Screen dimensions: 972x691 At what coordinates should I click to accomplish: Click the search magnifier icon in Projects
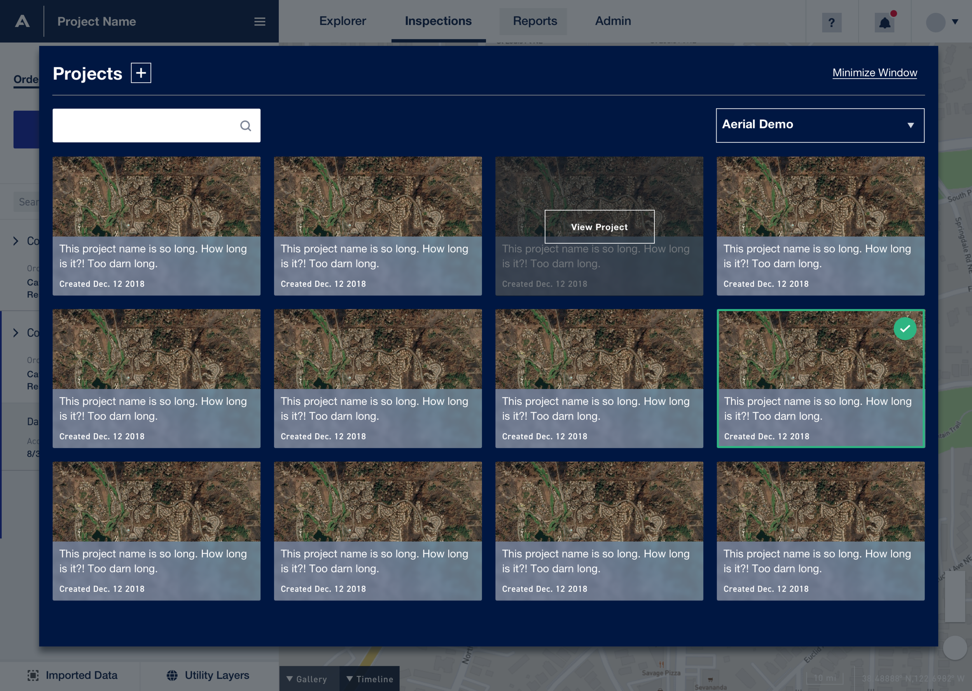(246, 126)
